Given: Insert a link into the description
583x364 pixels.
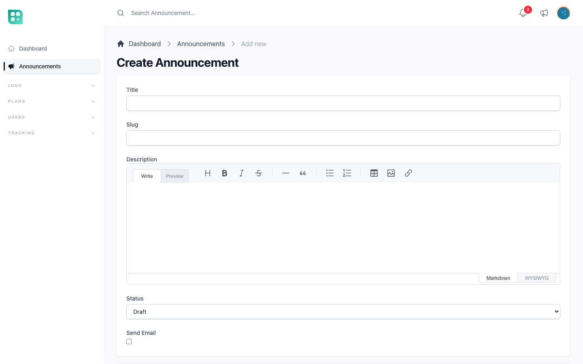Looking at the screenshot, I should 409,173.
